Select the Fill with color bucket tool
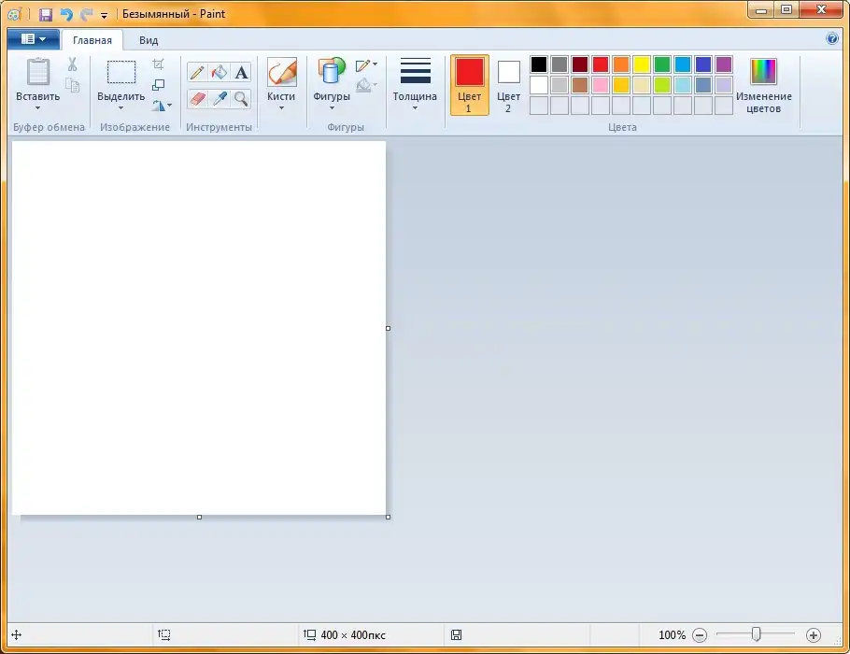Screen dimensions: 850x654 tap(220, 73)
